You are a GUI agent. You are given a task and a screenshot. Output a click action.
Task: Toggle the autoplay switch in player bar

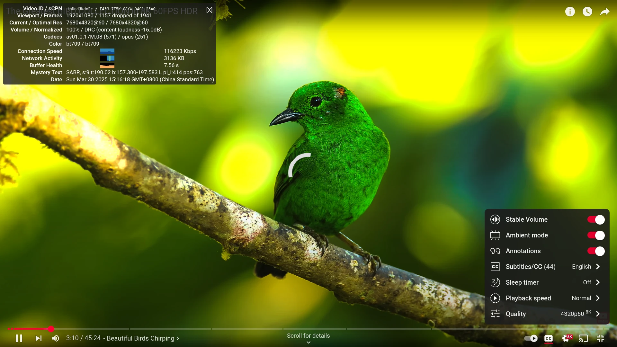pos(531,338)
